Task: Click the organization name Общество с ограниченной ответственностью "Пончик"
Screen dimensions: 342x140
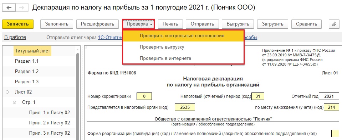Action: 214,119
